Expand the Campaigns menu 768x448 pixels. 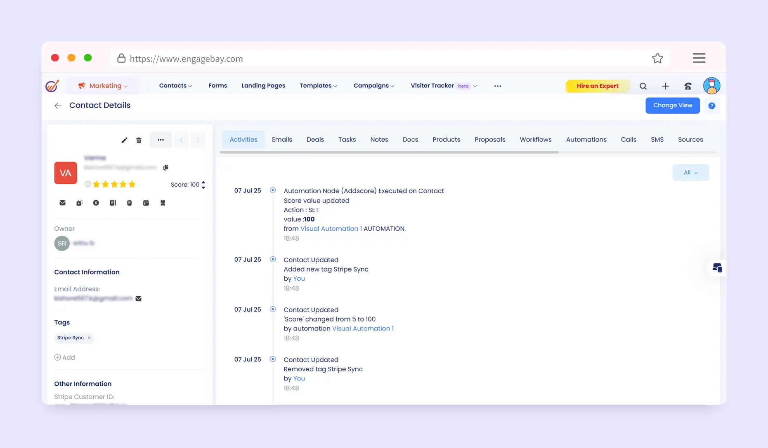tap(373, 86)
